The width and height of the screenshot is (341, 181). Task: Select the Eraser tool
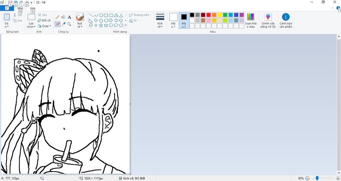coord(57,24)
